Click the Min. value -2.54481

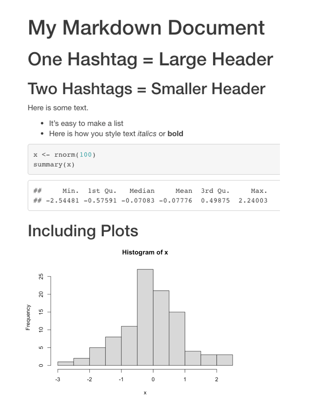click(62, 201)
